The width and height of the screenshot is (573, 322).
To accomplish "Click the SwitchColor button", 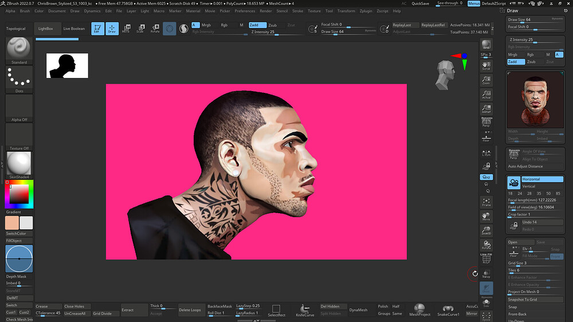I will 19,233.
